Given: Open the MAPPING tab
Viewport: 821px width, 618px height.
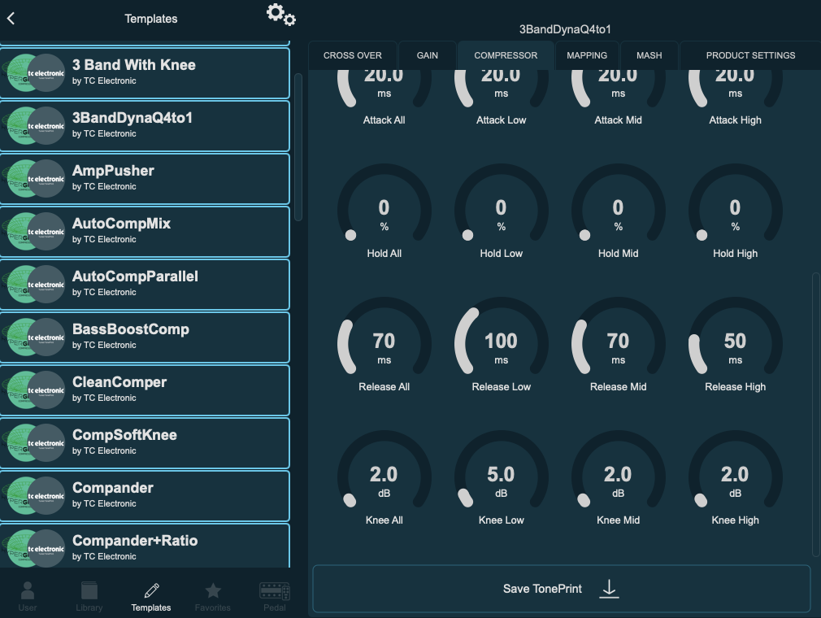Looking at the screenshot, I should [x=586, y=55].
